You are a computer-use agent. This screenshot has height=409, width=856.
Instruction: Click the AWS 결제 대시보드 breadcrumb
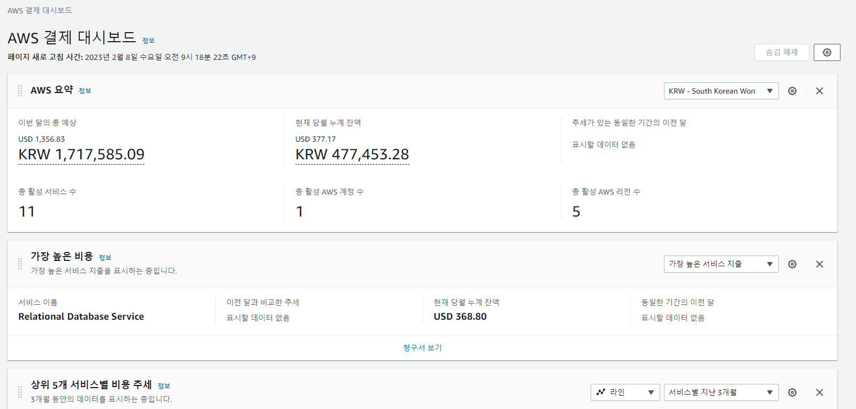point(40,11)
